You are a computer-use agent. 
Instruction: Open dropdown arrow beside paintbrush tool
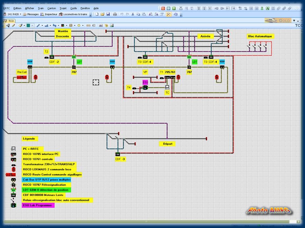(24, 25)
